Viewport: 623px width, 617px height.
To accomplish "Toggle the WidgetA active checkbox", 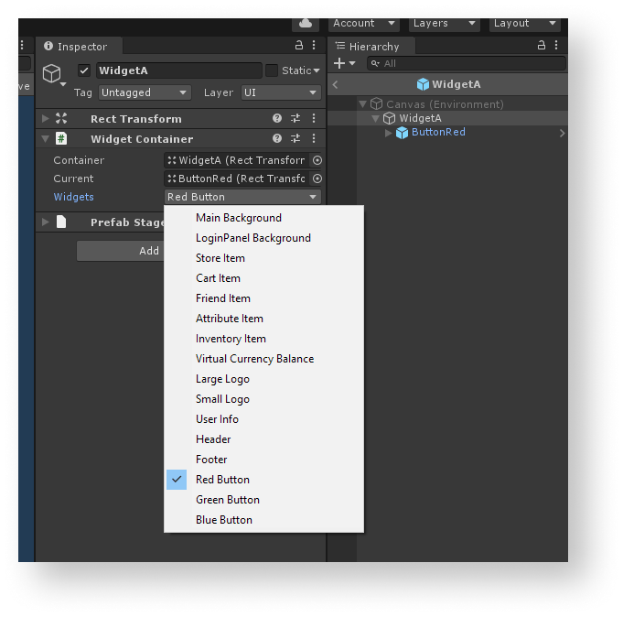I will [x=84, y=70].
